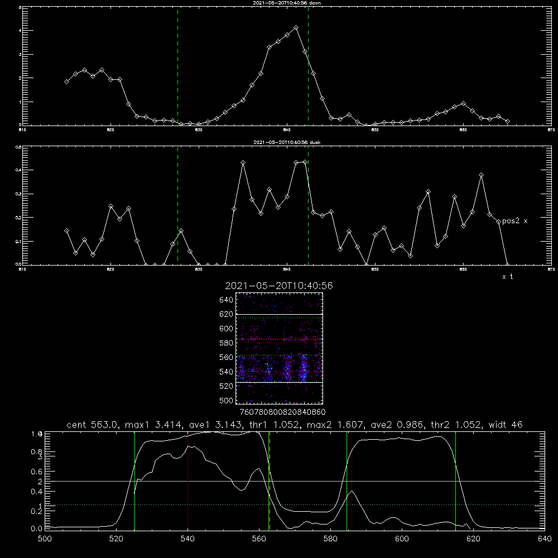Click the green vertical line at 525 in bottom plot
The width and height of the screenshot is (558, 558).
134,481
